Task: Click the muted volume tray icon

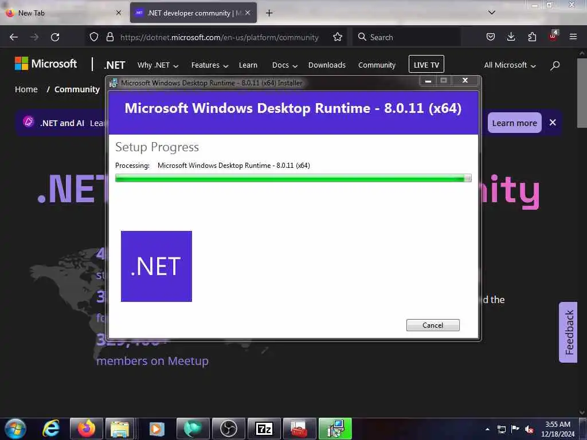Action: (x=529, y=429)
